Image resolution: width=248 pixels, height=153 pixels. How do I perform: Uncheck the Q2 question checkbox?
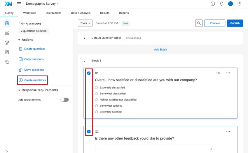(89, 131)
